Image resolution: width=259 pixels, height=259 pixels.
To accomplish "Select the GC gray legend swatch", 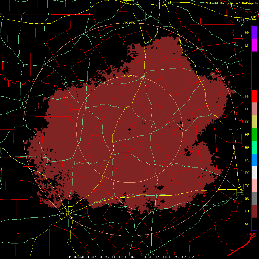I will (x=254, y=198).
